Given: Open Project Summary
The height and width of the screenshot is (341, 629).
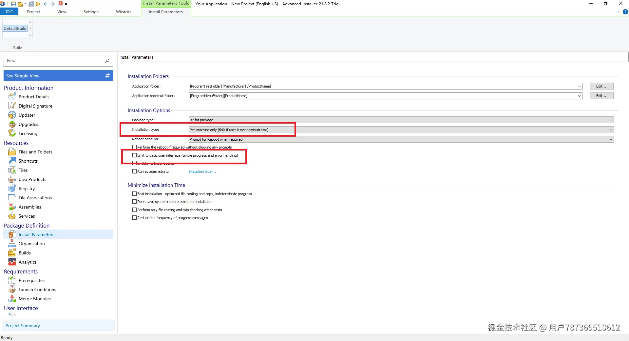Looking at the screenshot, I should [58, 326].
